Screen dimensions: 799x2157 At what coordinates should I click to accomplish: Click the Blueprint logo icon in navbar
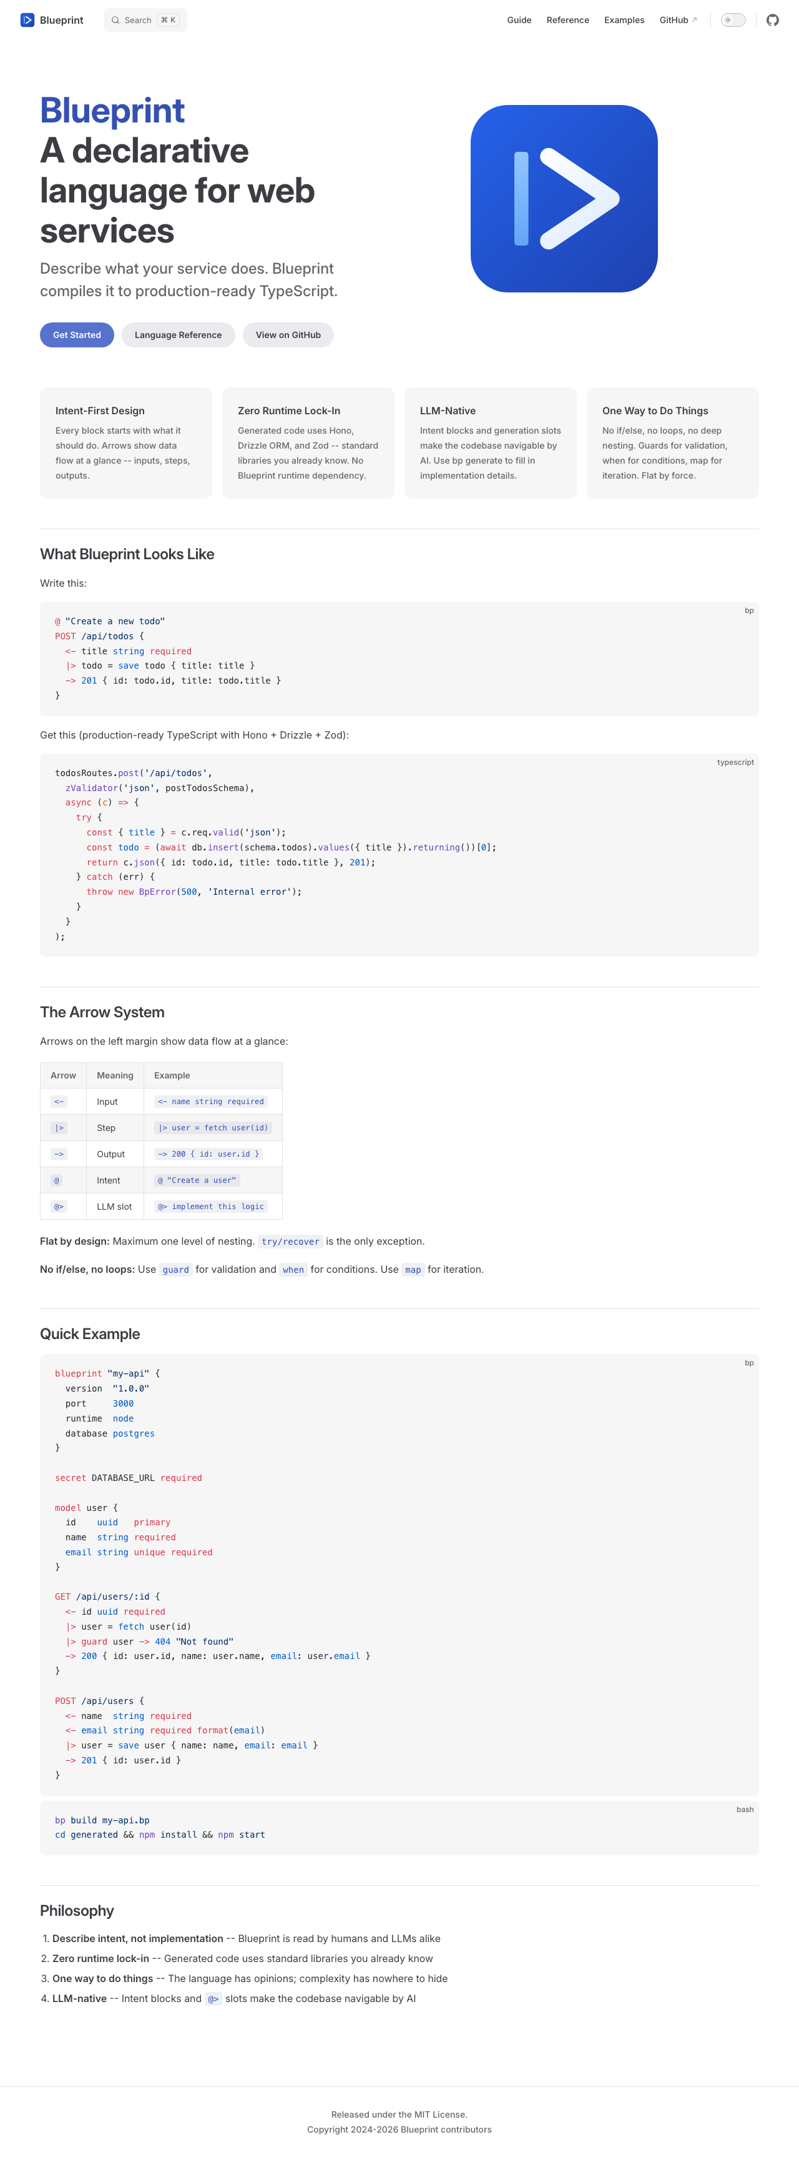tap(27, 20)
